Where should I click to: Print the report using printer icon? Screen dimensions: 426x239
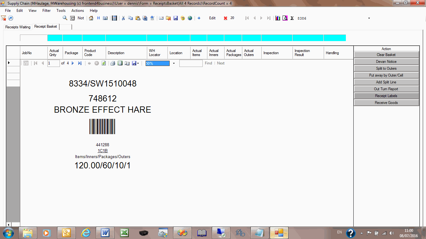pos(113,63)
